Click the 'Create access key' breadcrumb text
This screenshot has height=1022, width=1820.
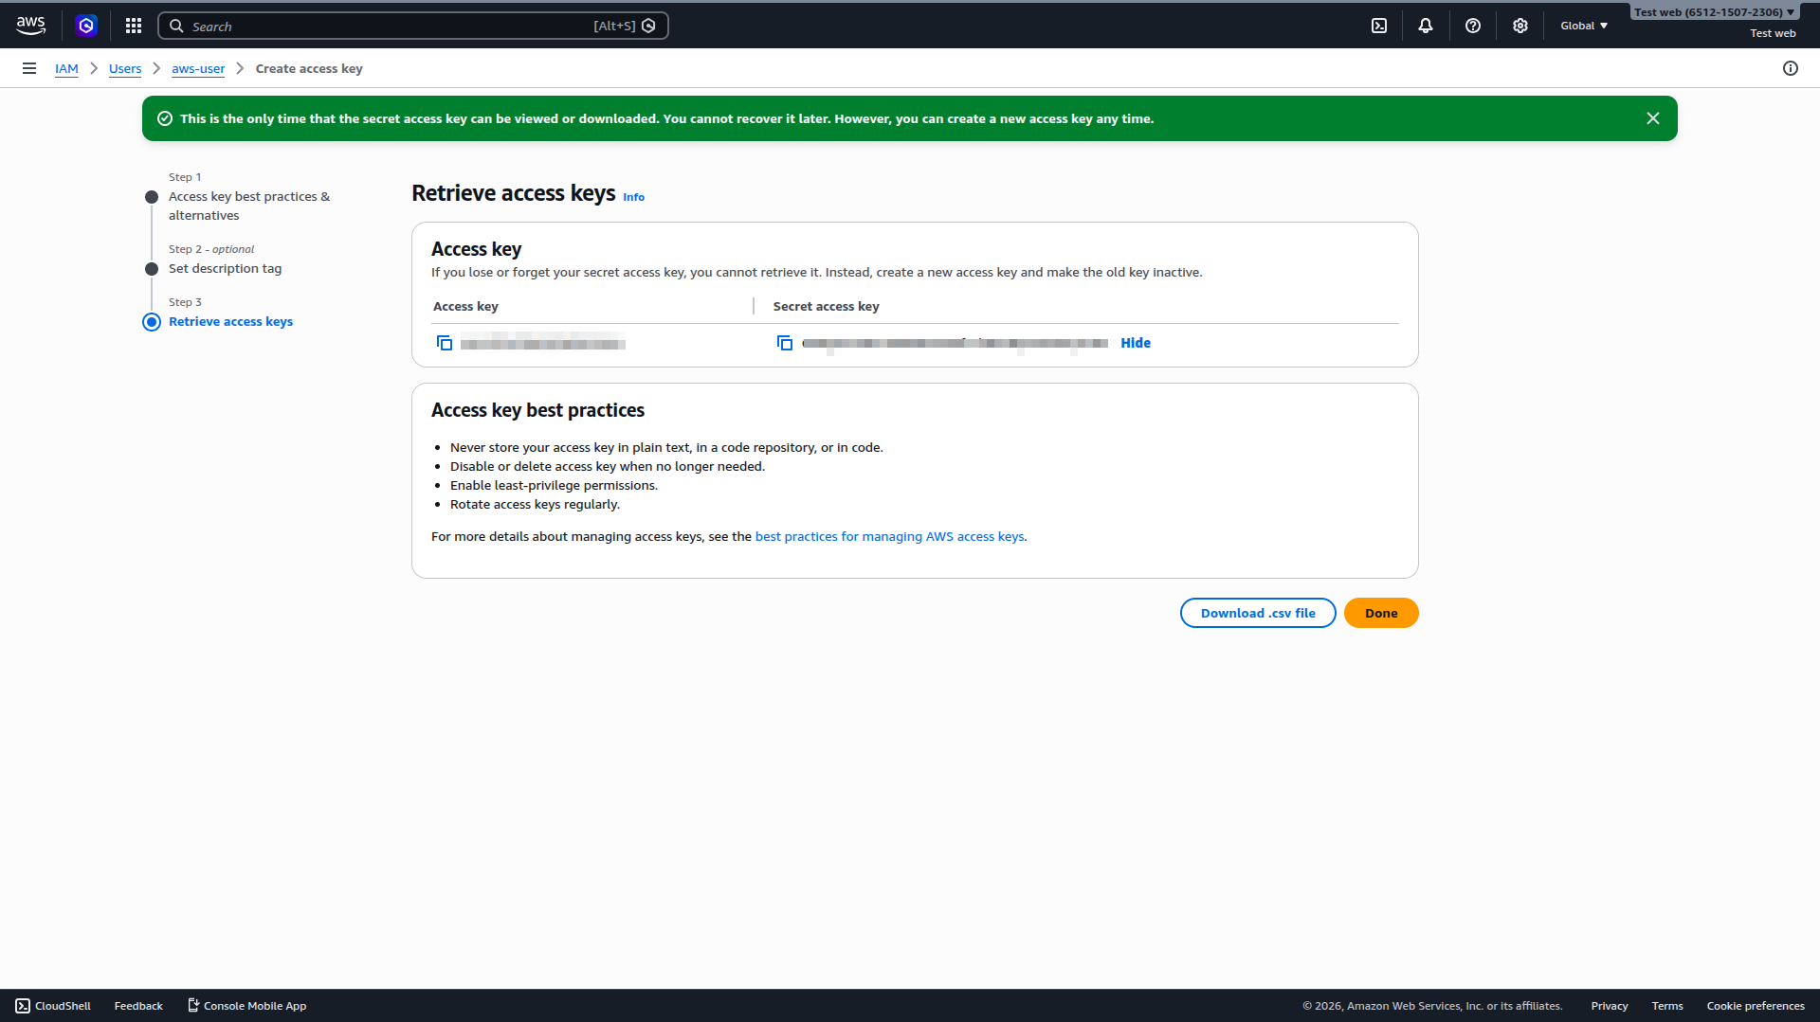[x=309, y=68]
